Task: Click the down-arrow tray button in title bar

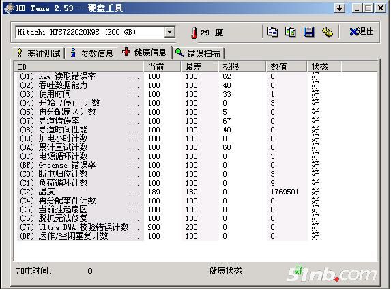Action: (340, 8)
